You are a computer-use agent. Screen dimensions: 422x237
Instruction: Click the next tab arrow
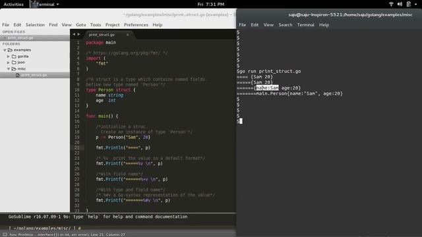79,34
